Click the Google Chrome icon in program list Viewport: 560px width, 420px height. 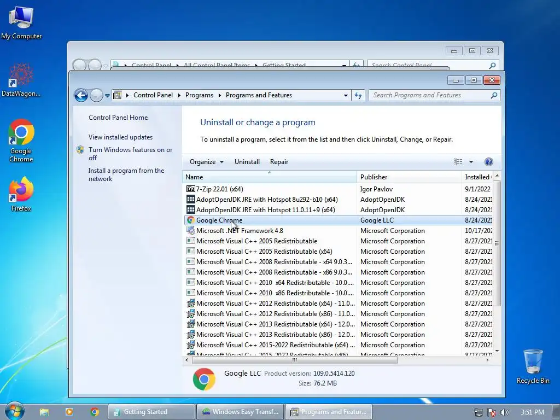(x=191, y=220)
